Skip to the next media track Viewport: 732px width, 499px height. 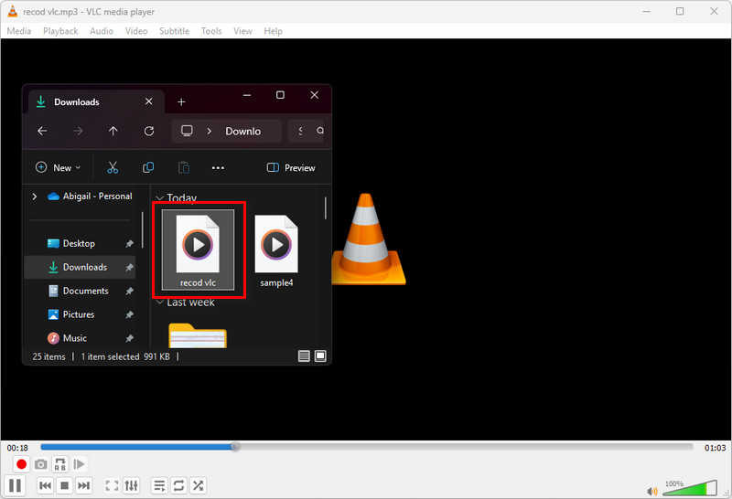(83, 485)
